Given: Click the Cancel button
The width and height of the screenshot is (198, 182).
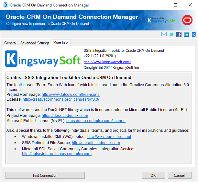Looking at the screenshot, I should click(180, 176).
